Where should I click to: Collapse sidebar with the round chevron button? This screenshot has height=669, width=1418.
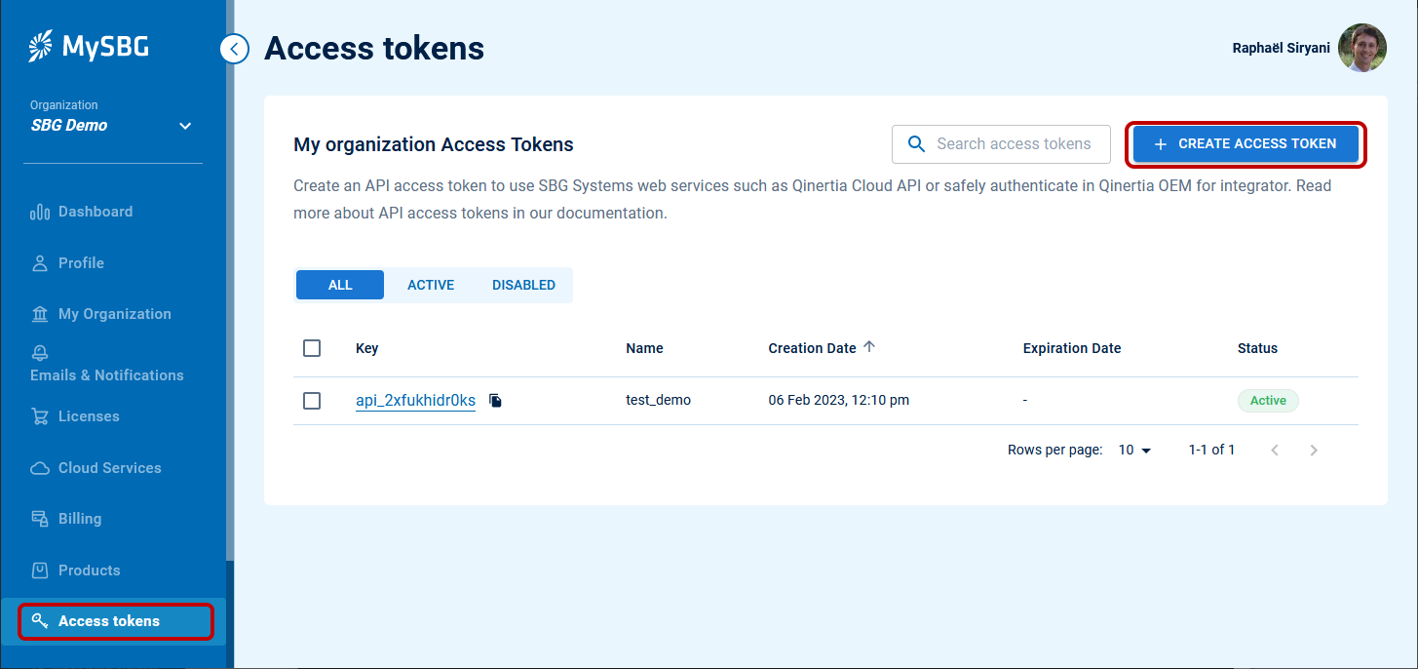pos(234,48)
